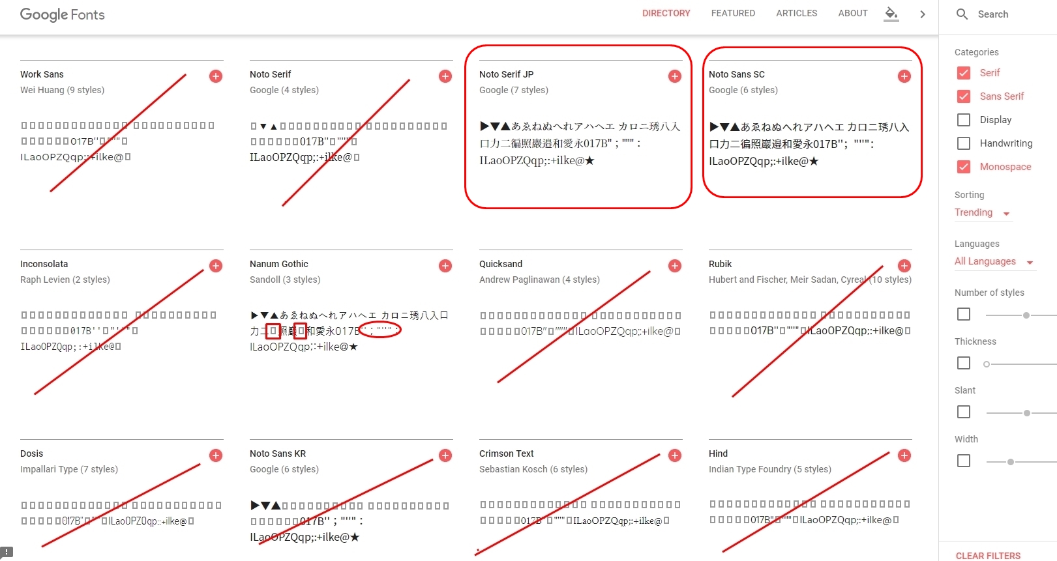Uncheck the Sans Serif category checkbox
The image size is (1057, 561).
click(964, 96)
